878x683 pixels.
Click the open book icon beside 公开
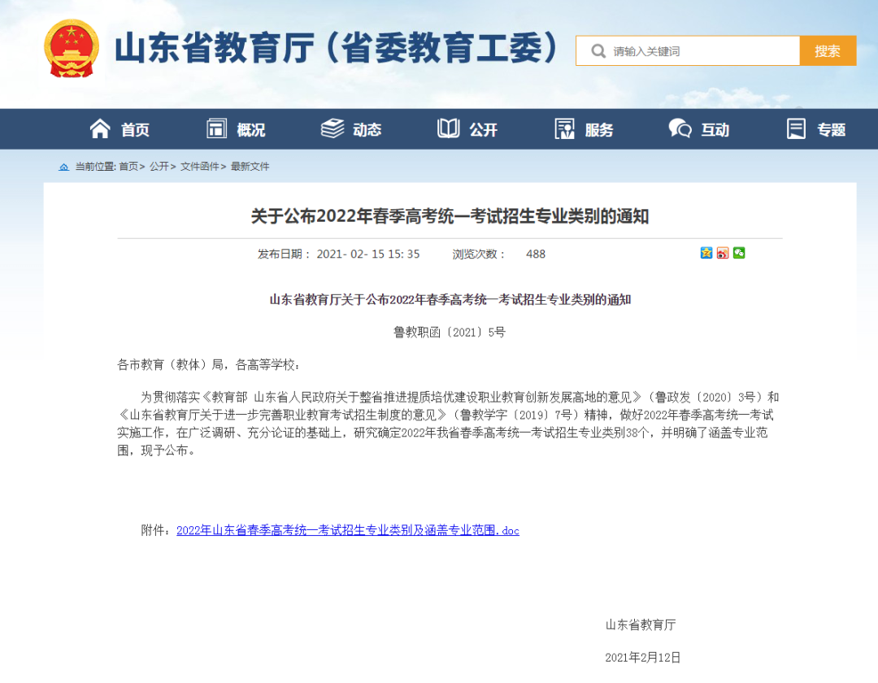(x=448, y=128)
